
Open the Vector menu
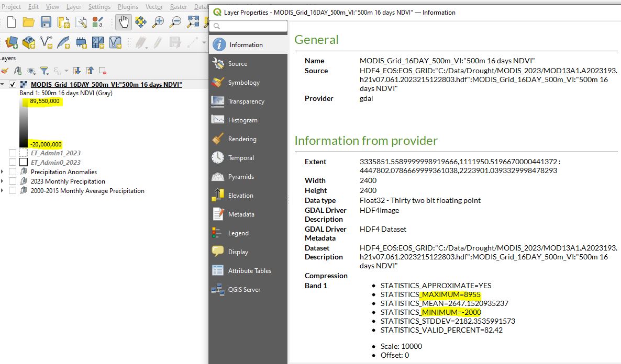(x=154, y=7)
